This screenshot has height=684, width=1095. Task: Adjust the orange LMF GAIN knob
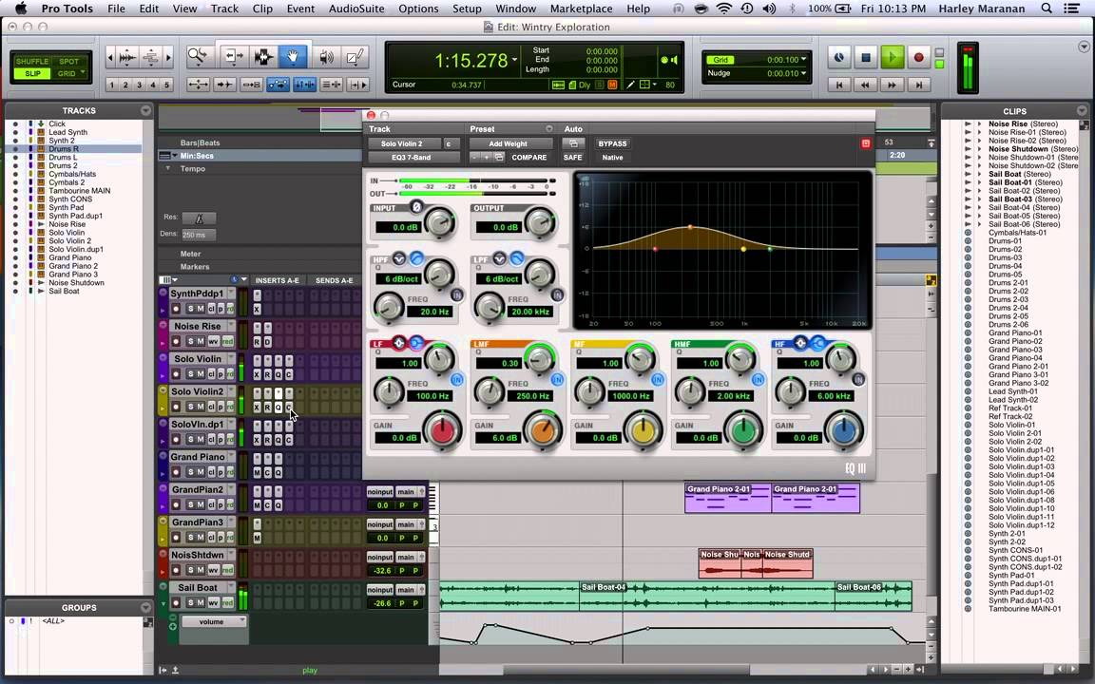543,430
